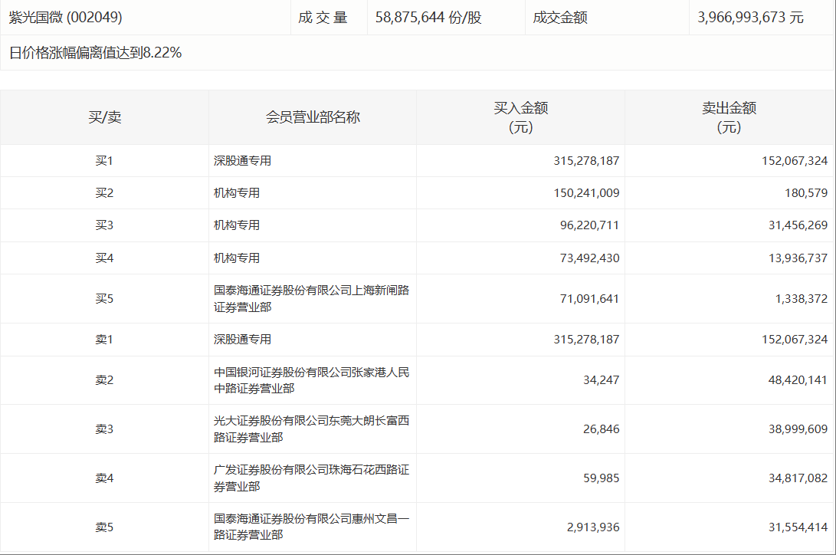Image resolution: width=836 pixels, height=555 pixels.
Task: Select the 买2 row label
Action: click(104, 192)
